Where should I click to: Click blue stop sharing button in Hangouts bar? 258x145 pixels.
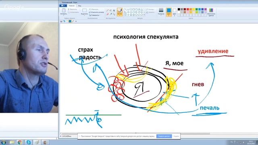164,136
